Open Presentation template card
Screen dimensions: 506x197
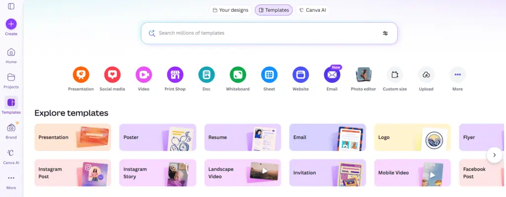coord(73,137)
